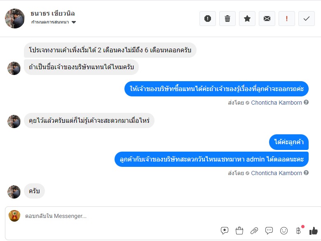Viewport: 321px width, 241px height.
Task: Attach a file with paperclip icon
Action: 254,230
